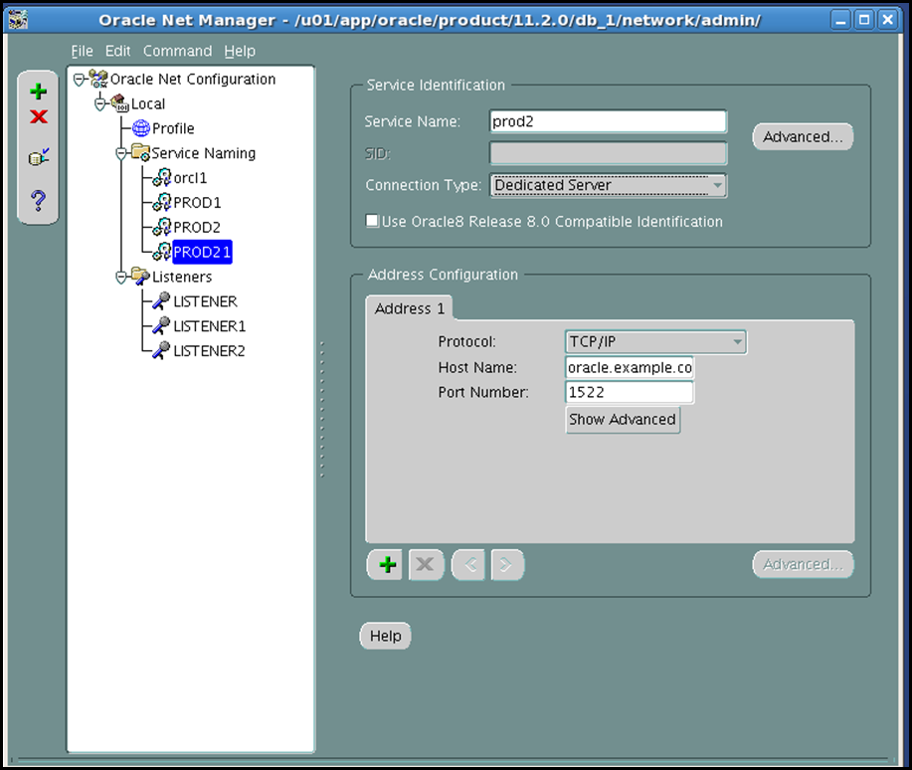
Task: Select the PROD1 tree entry
Action: 197,203
